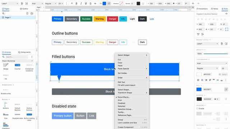Viewport: 230px width, 129px height.
Task: Switch to the Interactions tab
Action: [x=202, y=9]
